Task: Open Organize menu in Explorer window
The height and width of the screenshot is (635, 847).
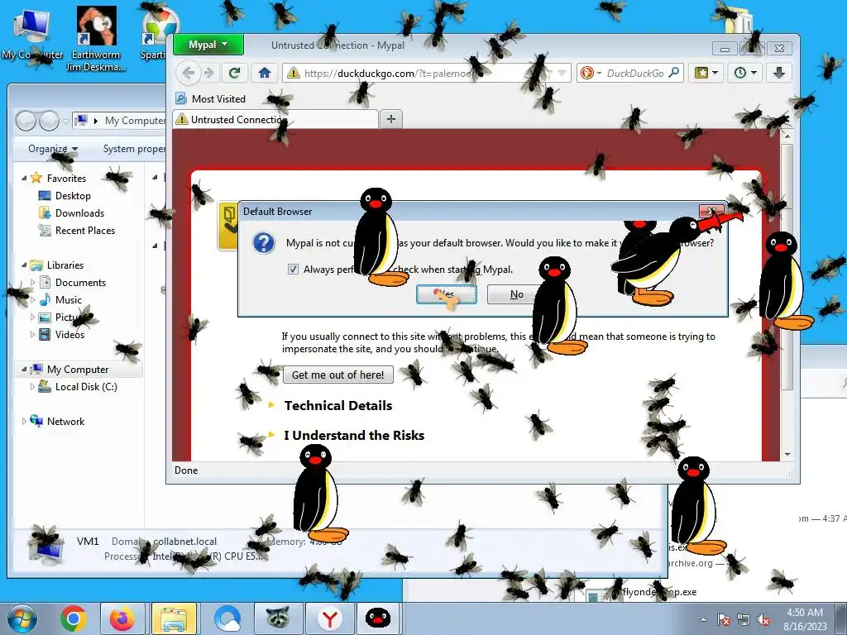Action: coord(53,149)
